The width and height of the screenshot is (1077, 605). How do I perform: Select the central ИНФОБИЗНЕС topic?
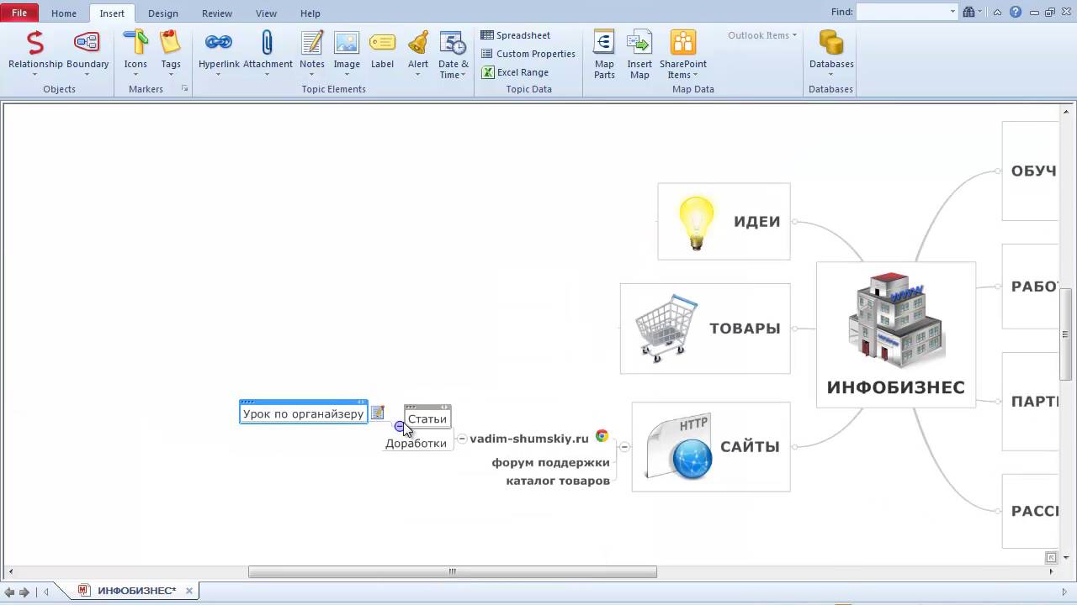[x=896, y=334]
